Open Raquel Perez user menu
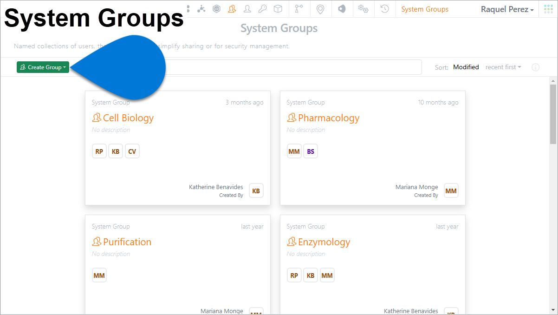This screenshot has height=315, width=558. pos(507,9)
